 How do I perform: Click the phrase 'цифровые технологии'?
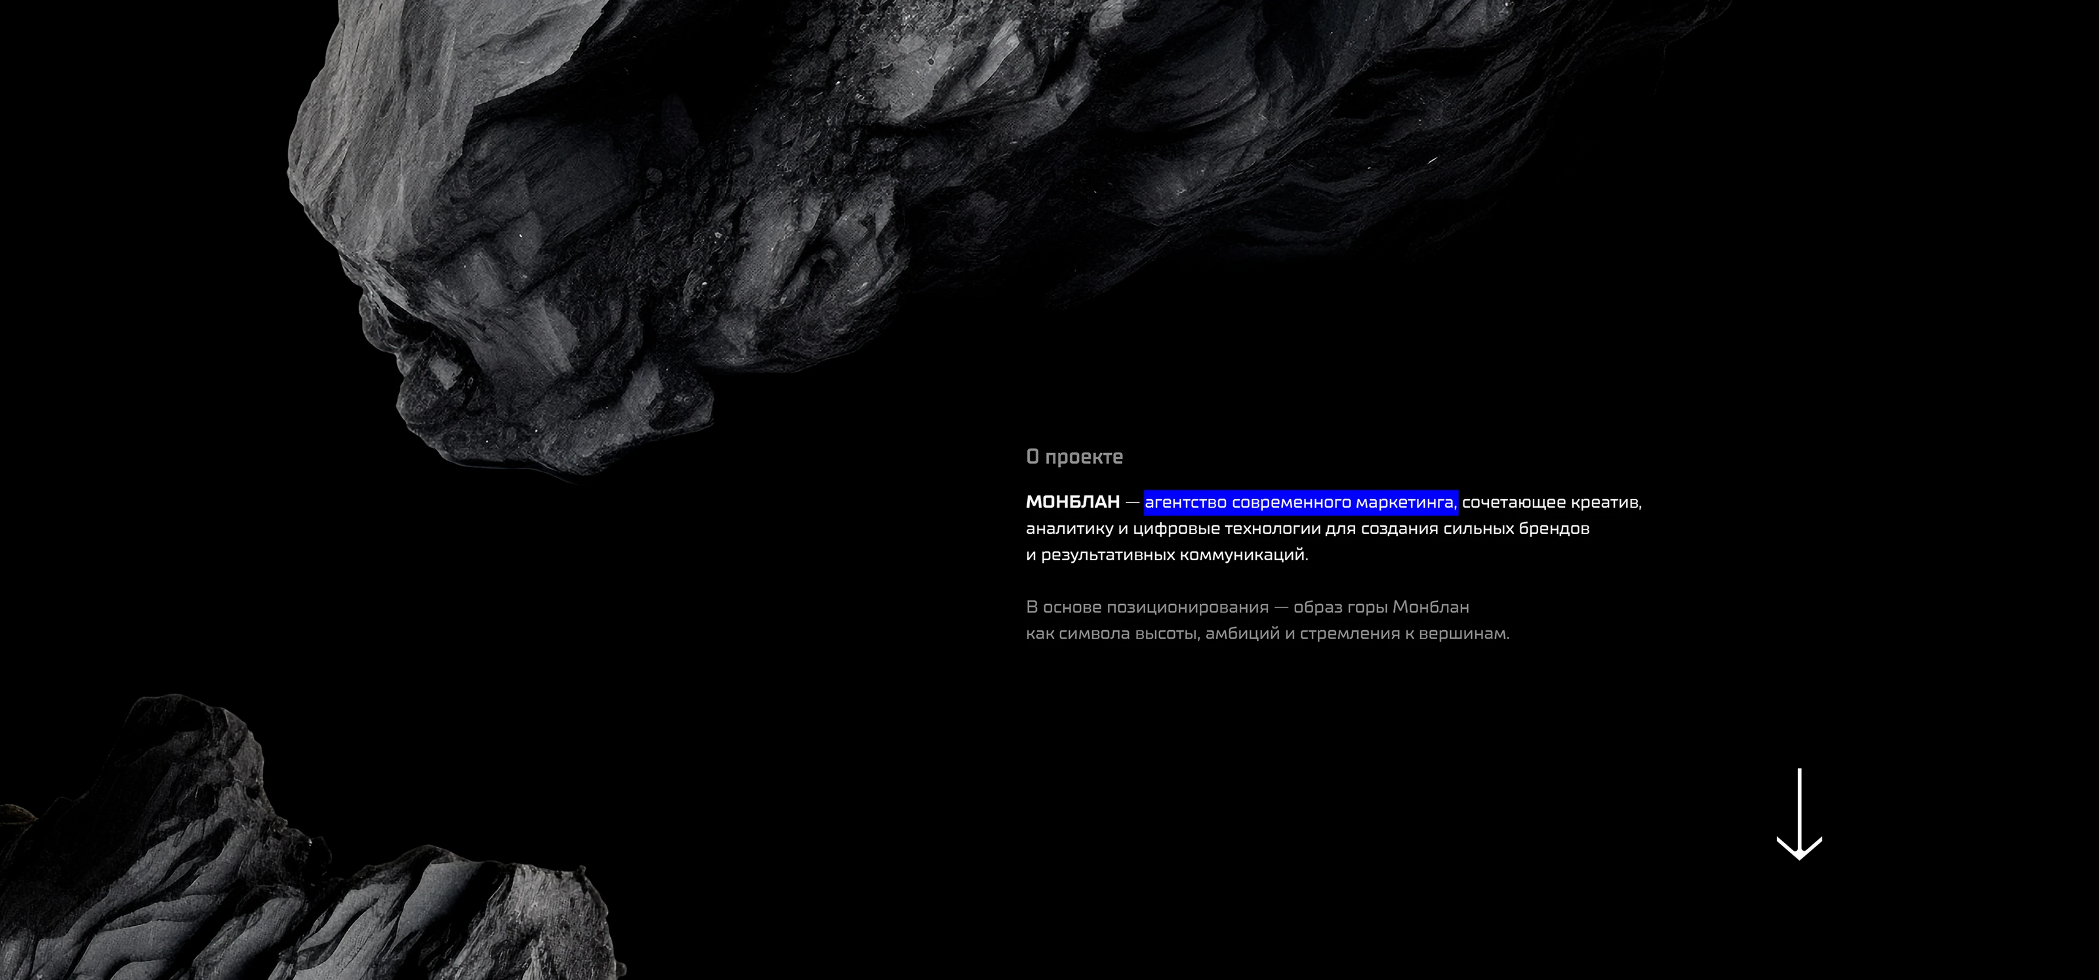point(1227,529)
